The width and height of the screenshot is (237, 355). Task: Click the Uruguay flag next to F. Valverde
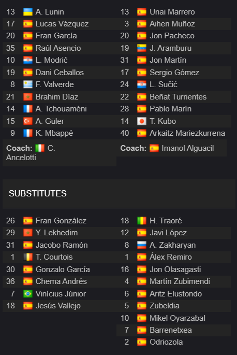pyautogui.click(x=28, y=84)
